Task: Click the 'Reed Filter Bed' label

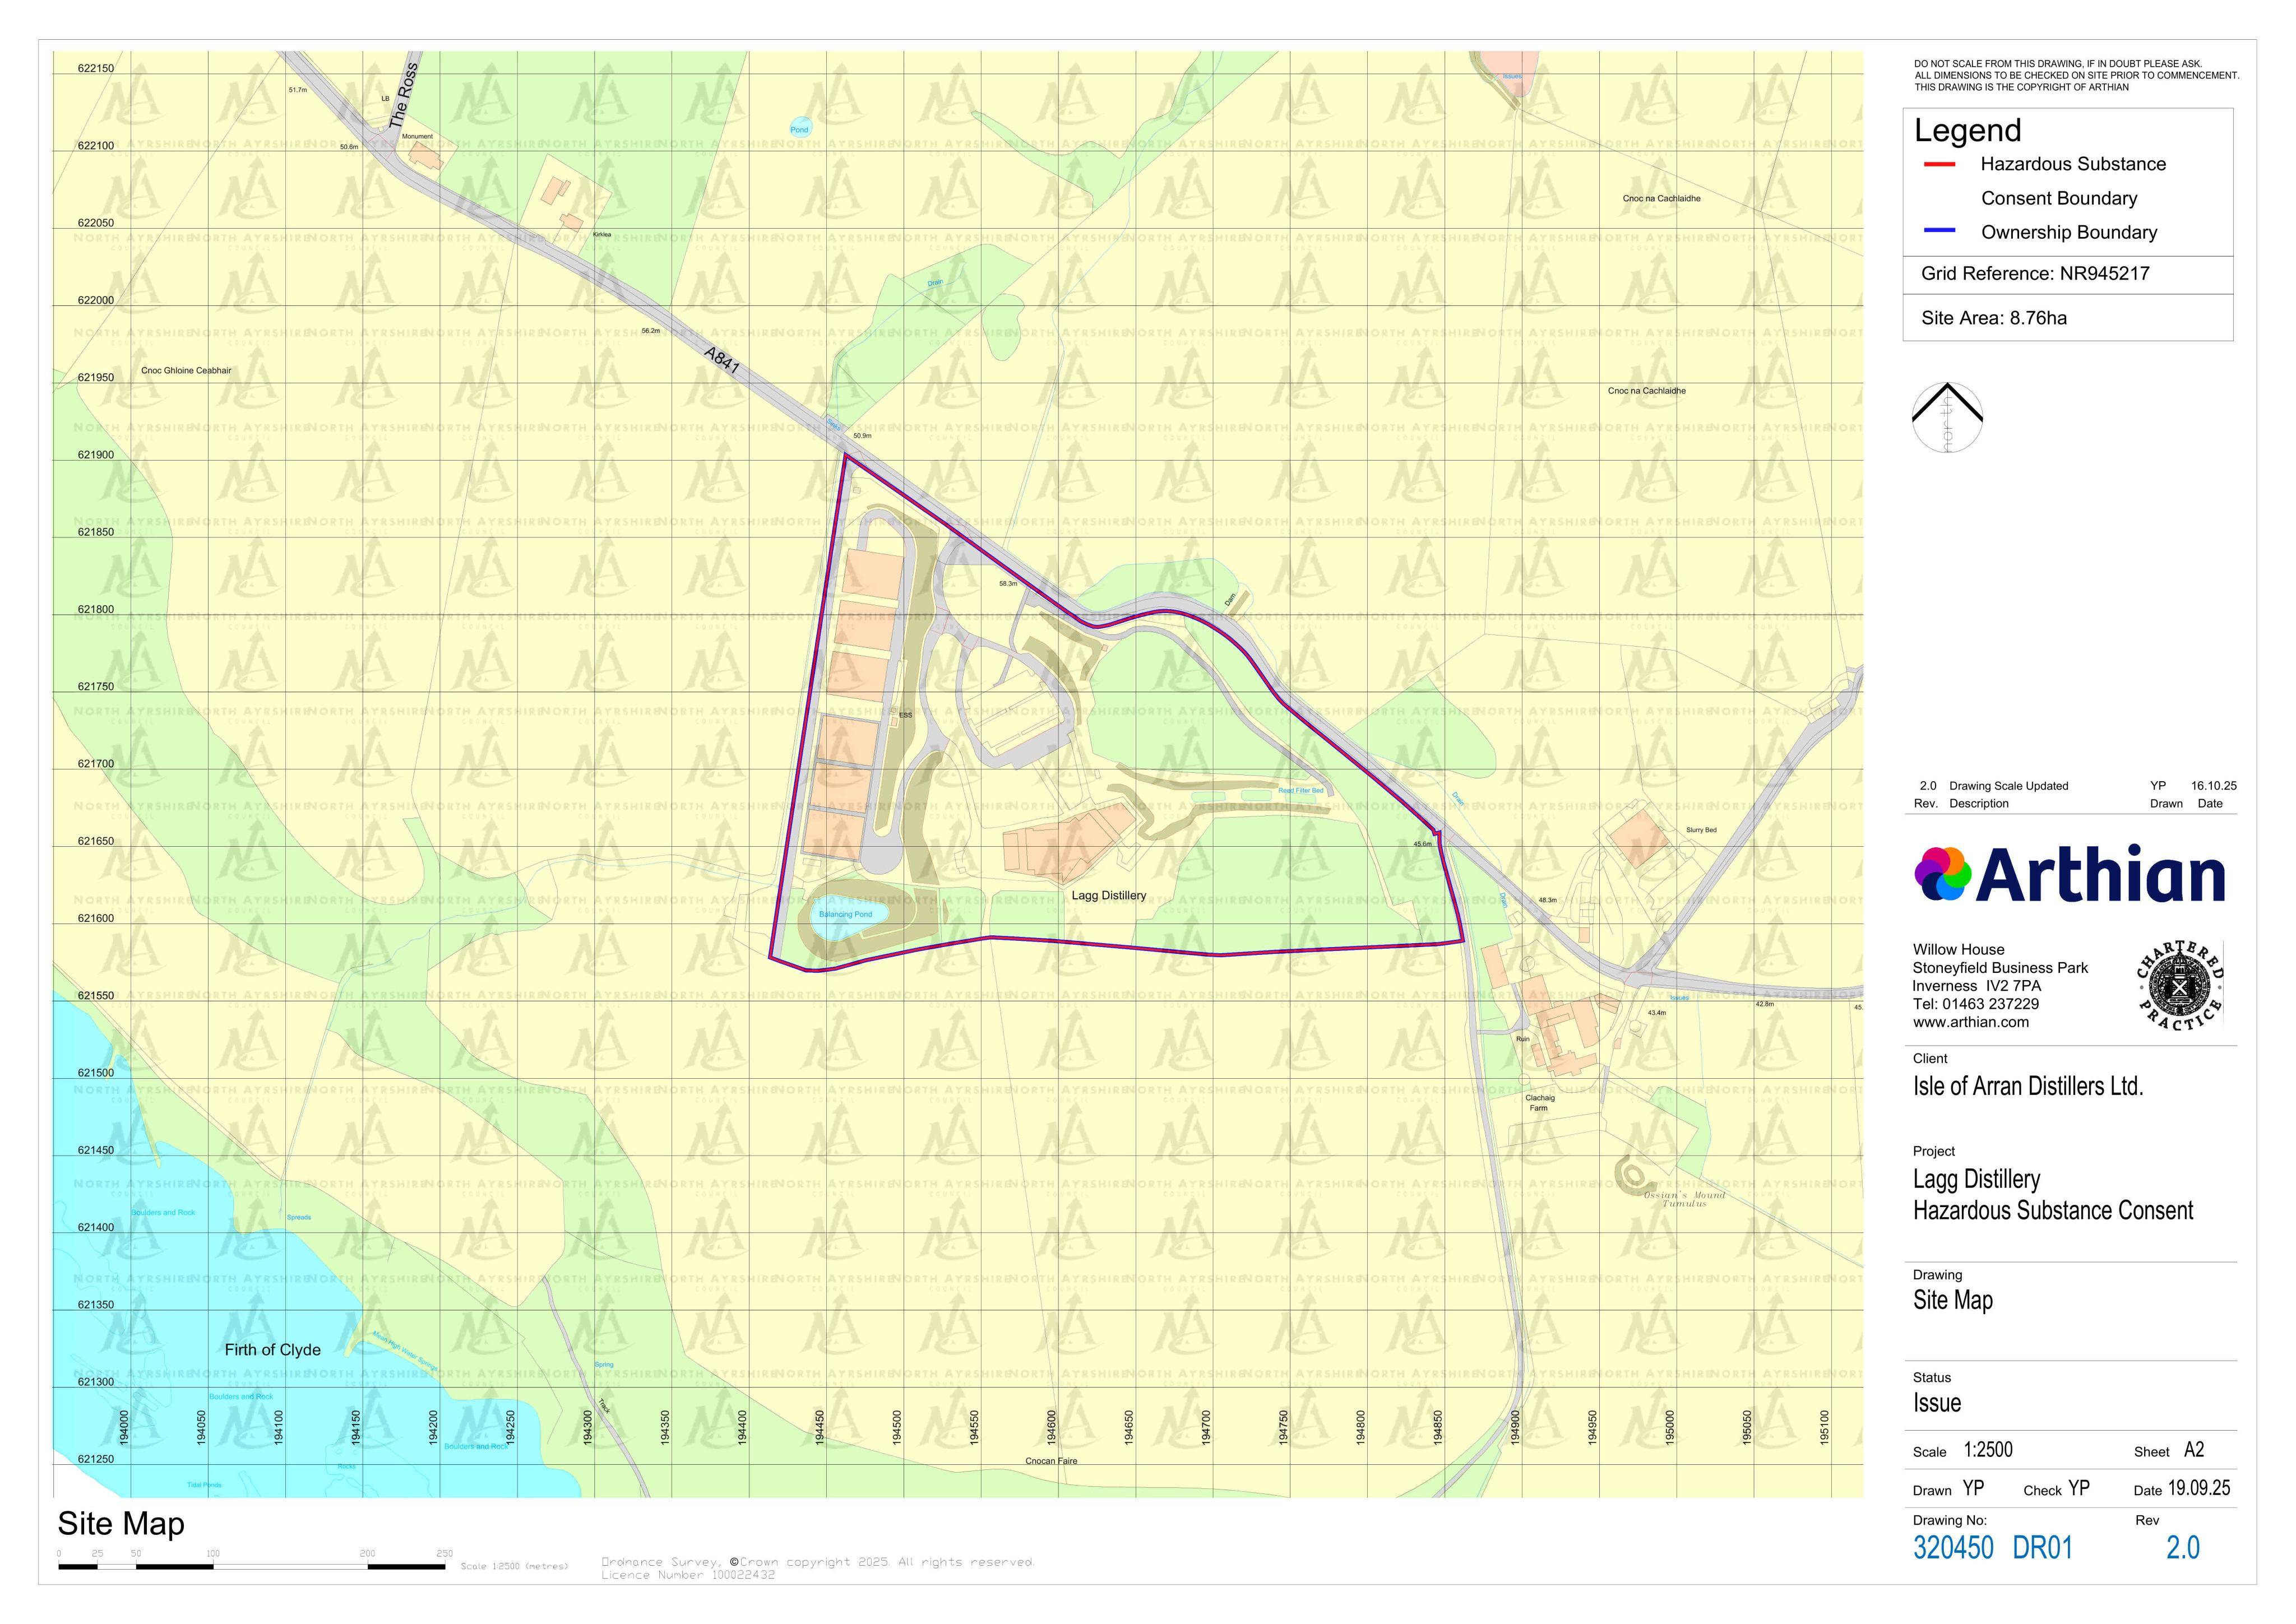Action: click(1301, 791)
